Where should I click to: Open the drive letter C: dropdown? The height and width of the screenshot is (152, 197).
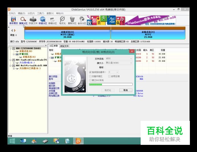pos(113,72)
